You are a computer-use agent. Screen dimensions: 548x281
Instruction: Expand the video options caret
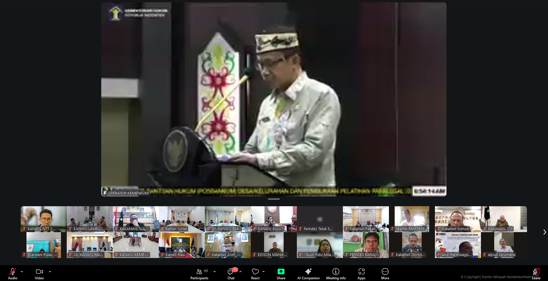coord(50,271)
